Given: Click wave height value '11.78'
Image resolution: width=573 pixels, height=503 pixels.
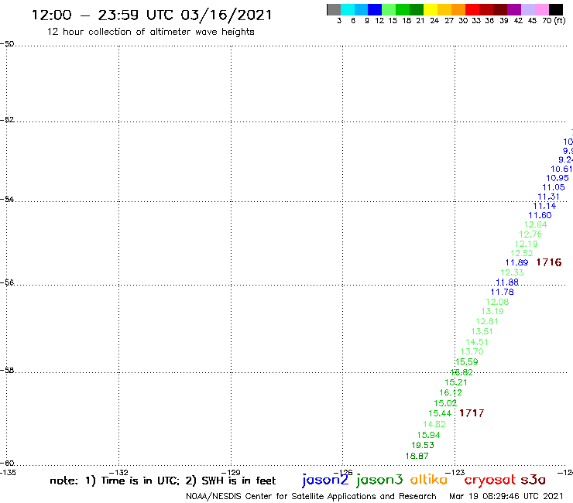Looking at the screenshot, I should coord(502,292).
